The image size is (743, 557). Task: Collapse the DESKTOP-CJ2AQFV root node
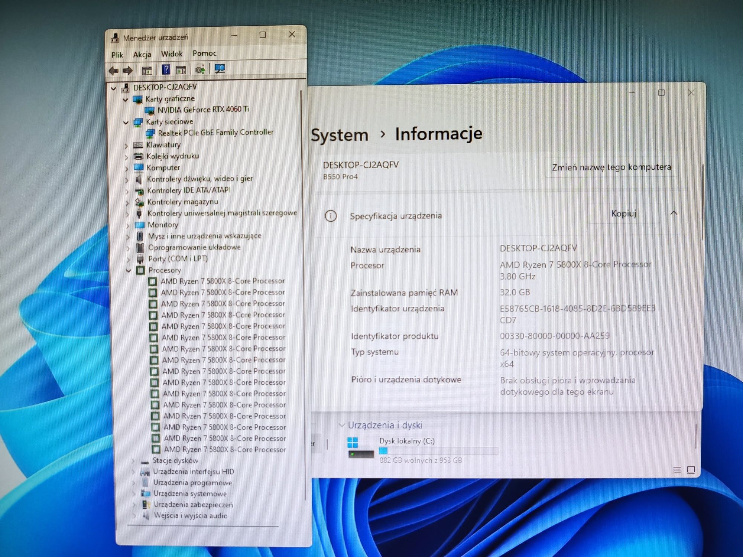click(x=114, y=89)
